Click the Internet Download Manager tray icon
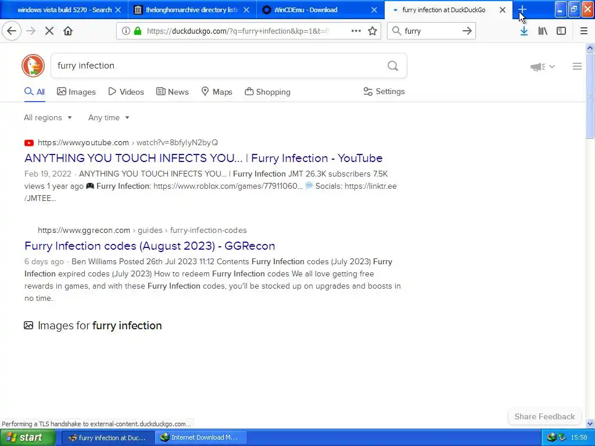Image resolution: width=595 pixels, height=446 pixels. (552, 438)
